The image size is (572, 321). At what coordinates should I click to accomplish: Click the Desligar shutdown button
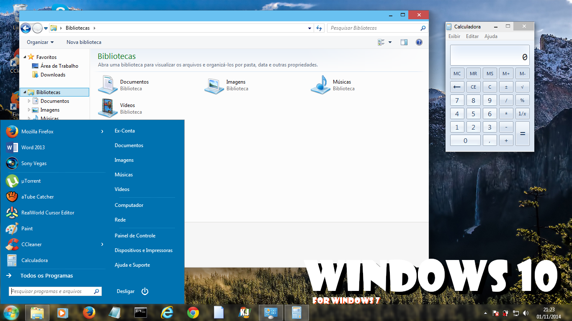coord(126,291)
